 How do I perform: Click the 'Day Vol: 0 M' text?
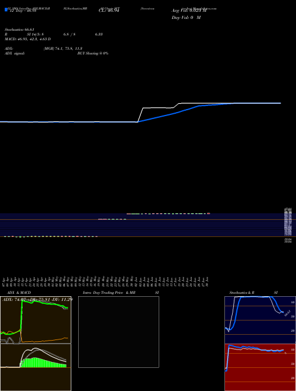[186, 18]
